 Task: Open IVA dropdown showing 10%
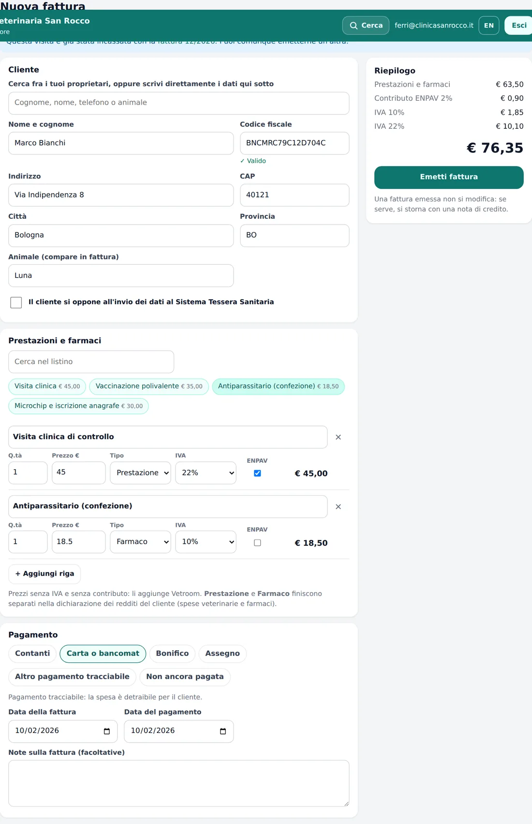point(206,542)
